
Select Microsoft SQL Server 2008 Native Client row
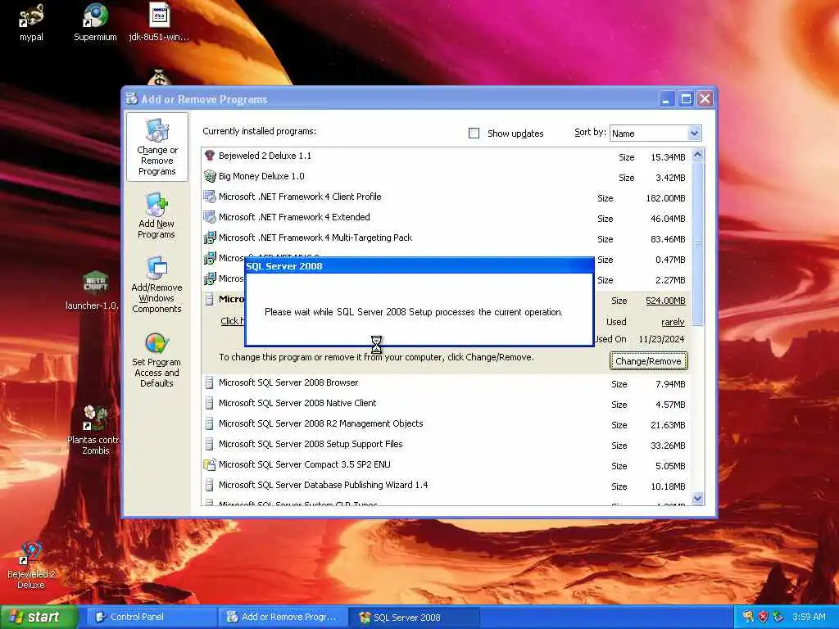[x=447, y=403]
